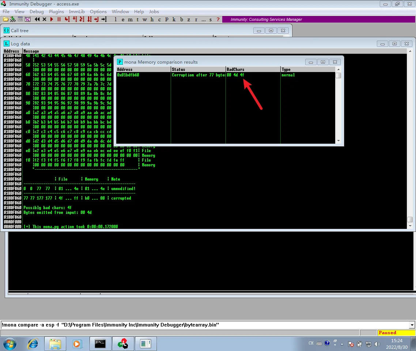Click the mona command input field
Image resolution: width=416 pixels, height=351 pixels.
[x=205, y=325]
